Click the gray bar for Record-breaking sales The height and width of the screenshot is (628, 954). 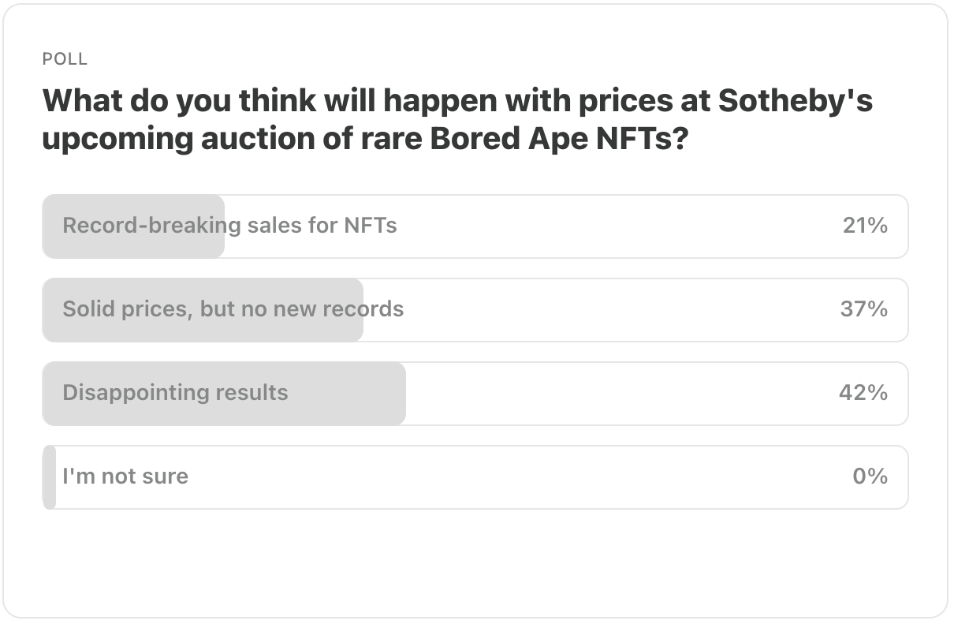pyautogui.click(x=133, y=226)
